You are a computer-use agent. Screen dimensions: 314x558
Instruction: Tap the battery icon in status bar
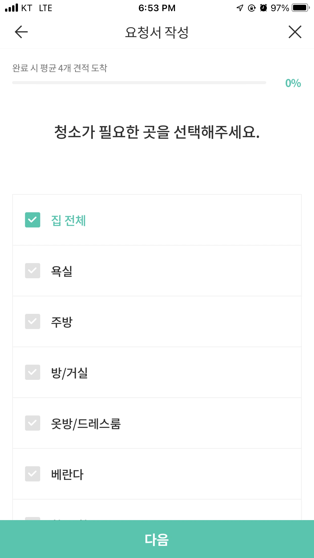click(x=301, y=8)
